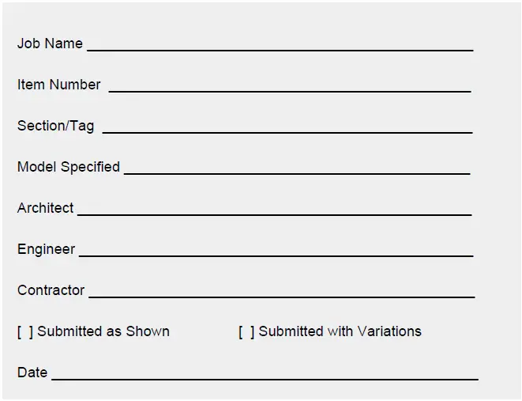The height and width of the screenshot is (401, 522).
Task: Click the "Date" label text
Action: click(32, 373)
